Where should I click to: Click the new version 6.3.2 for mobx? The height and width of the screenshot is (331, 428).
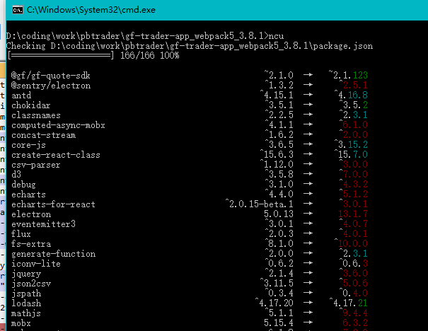click(355, 323)
